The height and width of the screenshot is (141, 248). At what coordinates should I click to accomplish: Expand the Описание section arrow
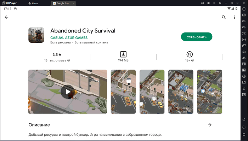[x=210, y=125]
